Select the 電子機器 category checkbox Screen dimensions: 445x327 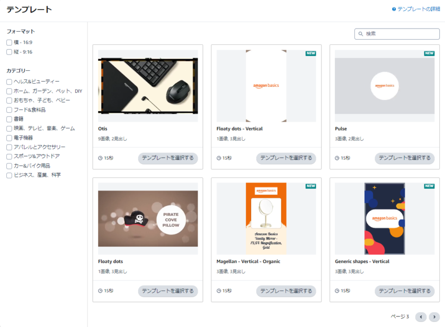coord(9,138)
